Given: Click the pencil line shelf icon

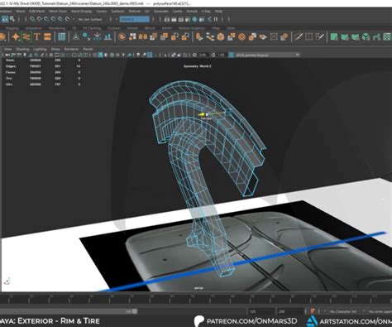Looking at the screenshot, I should [x=299, y=36].
